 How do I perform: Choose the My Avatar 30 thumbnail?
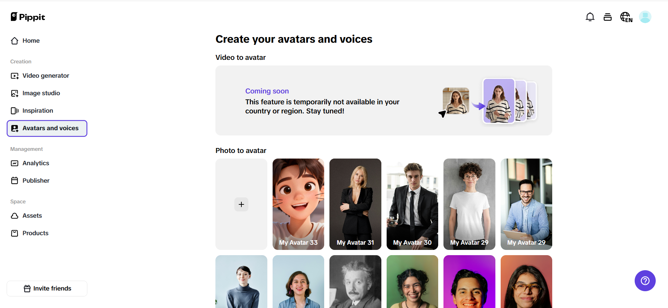tap(412, 204)
